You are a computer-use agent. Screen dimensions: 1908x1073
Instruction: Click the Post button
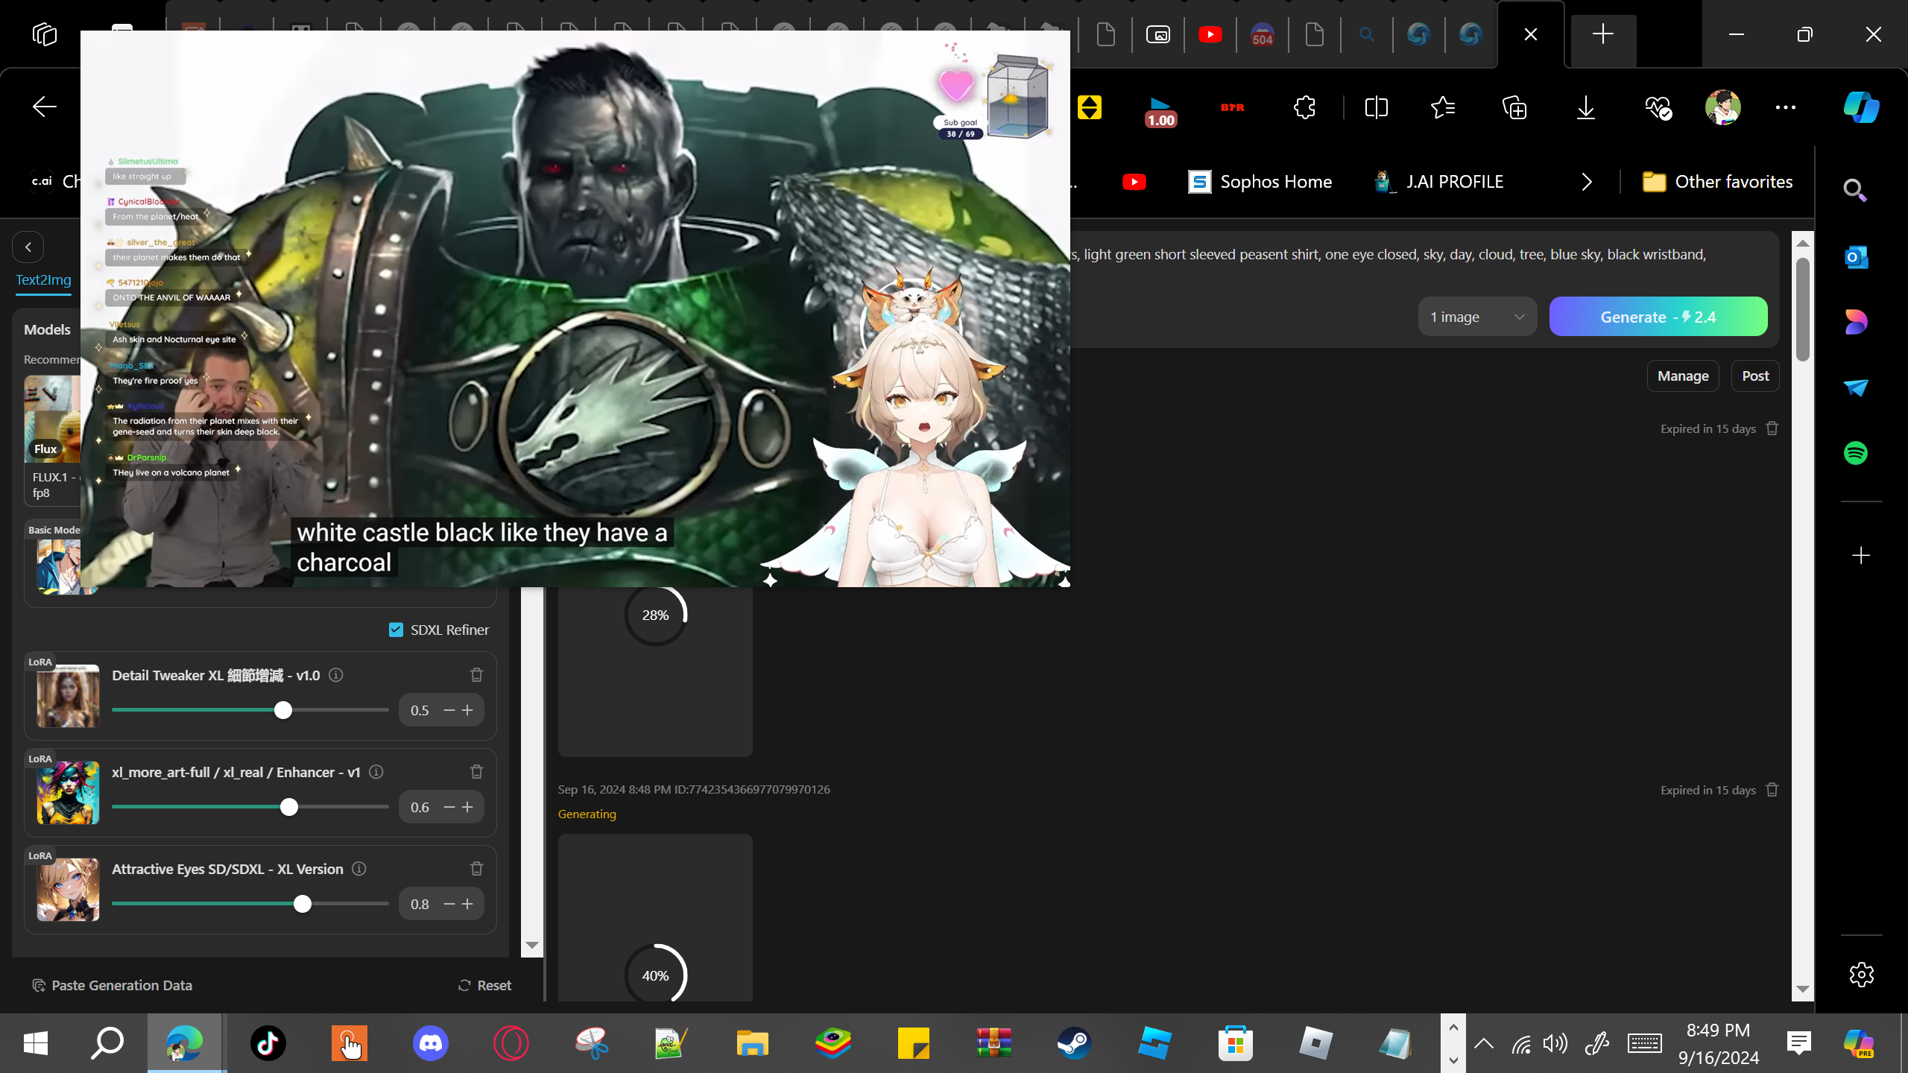[1755, 376]
